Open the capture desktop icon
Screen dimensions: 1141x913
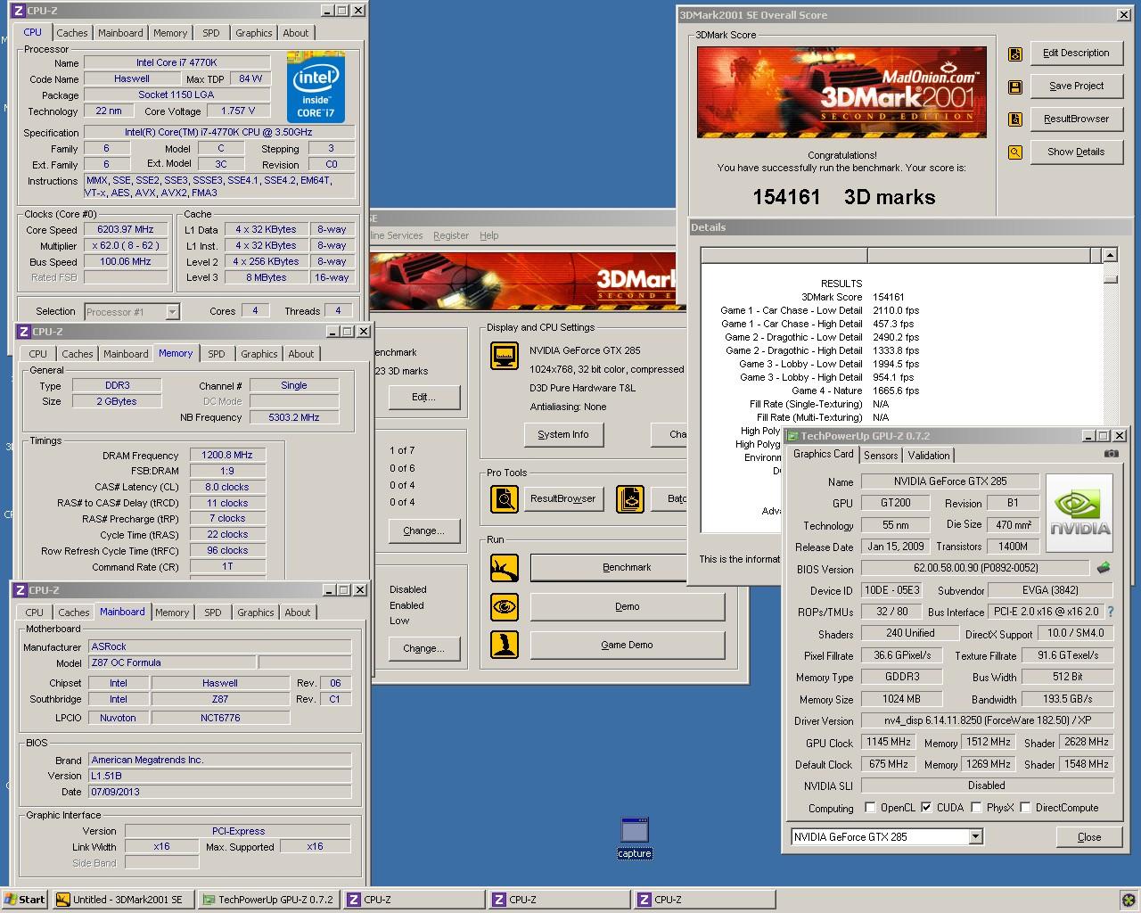click(635, 837)
